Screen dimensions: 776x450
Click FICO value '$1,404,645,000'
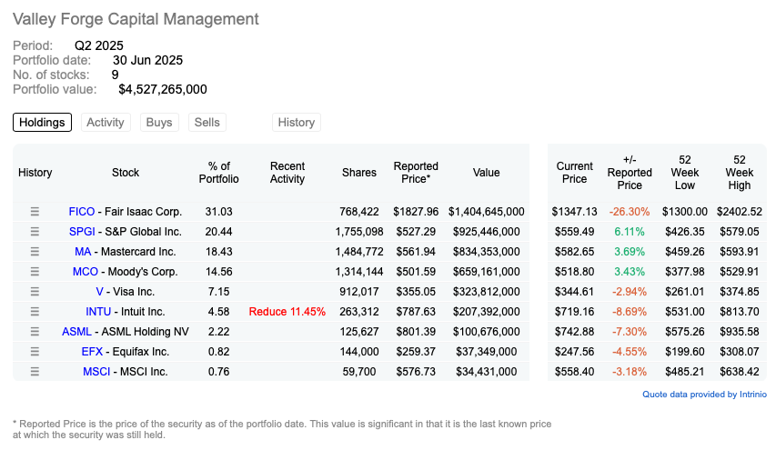[x=486, y=212]
